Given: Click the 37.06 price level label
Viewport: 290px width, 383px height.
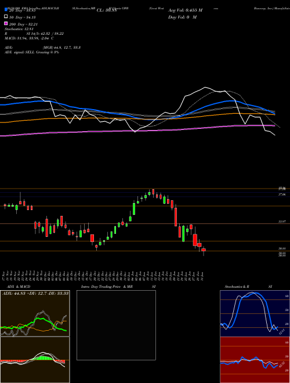Looking at the screenshot, I should pyautogui.click(x=282, y=194).
